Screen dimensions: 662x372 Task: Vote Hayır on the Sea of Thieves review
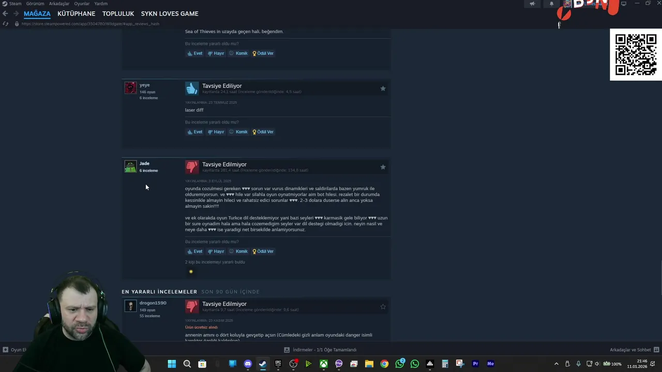(x=216, y=53)
